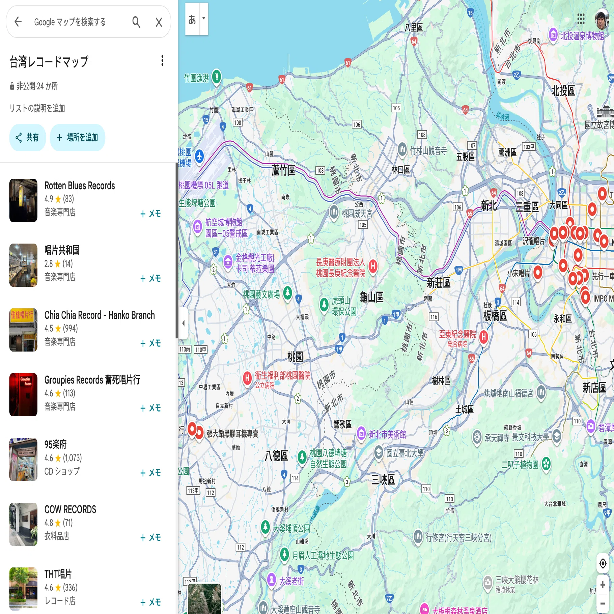Select 唱片共和国 list entry
The height and width of the screenshot is (614, 614).
(88, 265)
